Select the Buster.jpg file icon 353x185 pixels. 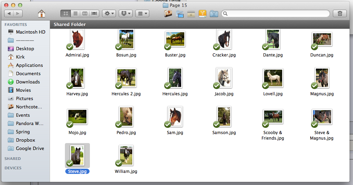coord(175,39)
